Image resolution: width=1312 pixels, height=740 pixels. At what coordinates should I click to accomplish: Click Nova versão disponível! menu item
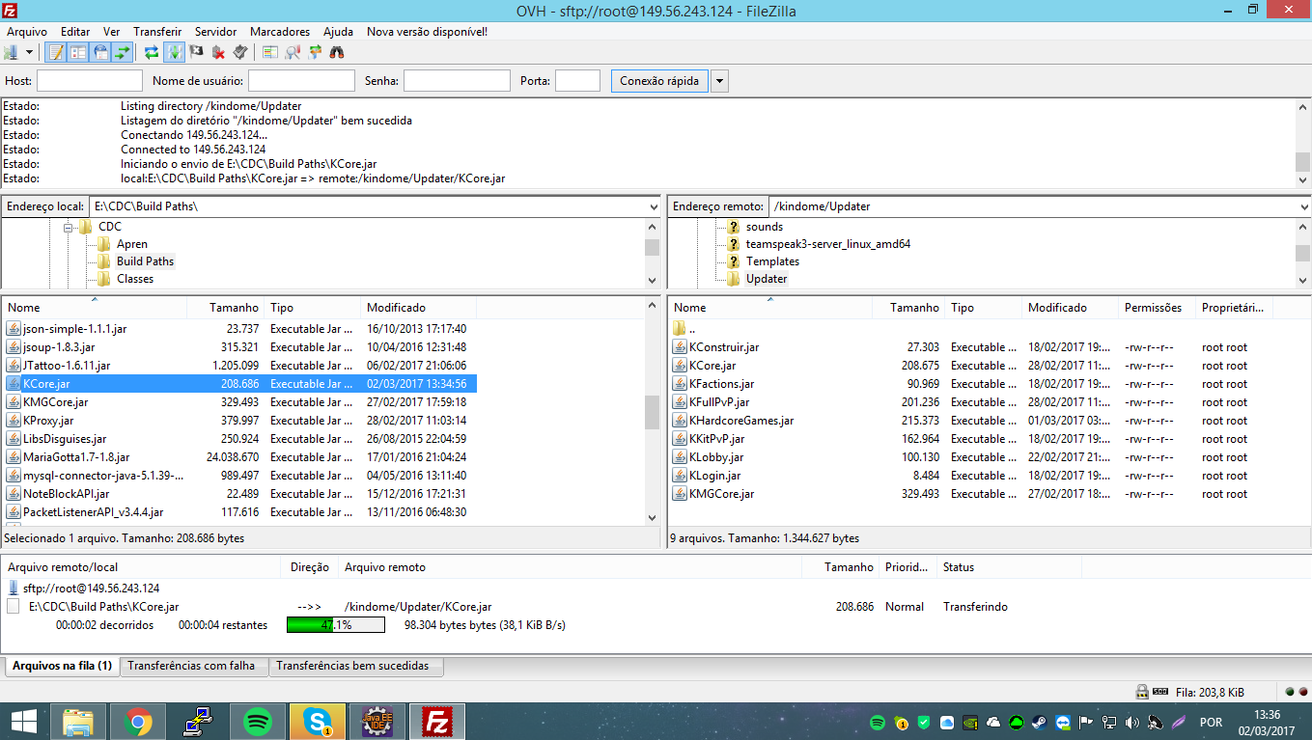point(427,32)
